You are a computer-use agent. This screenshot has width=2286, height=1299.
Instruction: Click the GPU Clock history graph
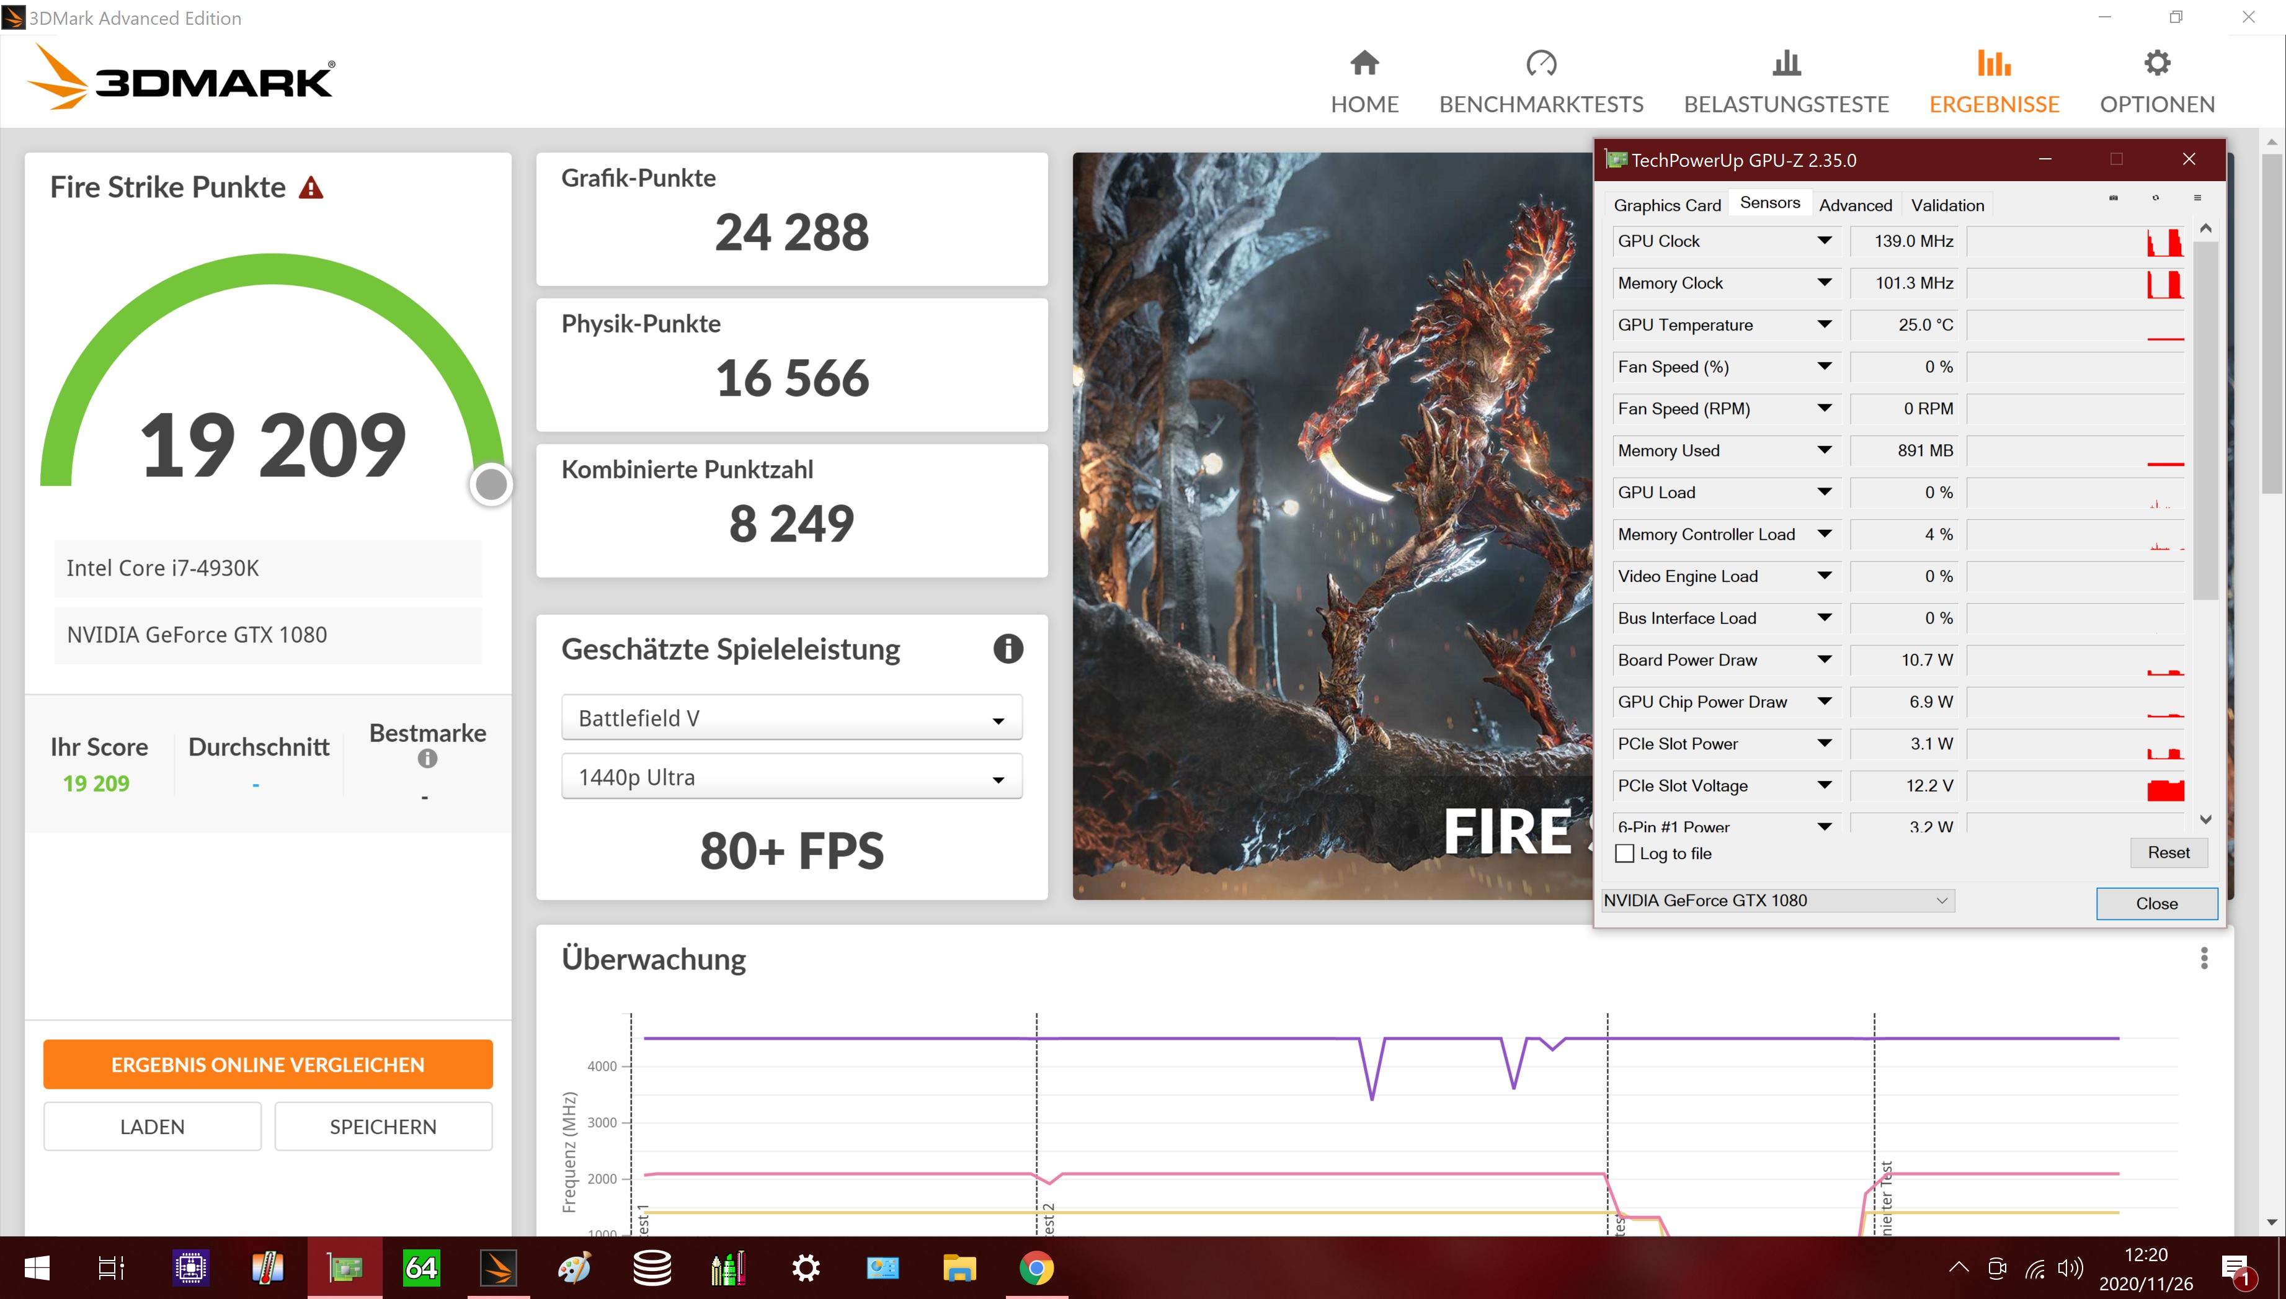[x=2076, y=241]
